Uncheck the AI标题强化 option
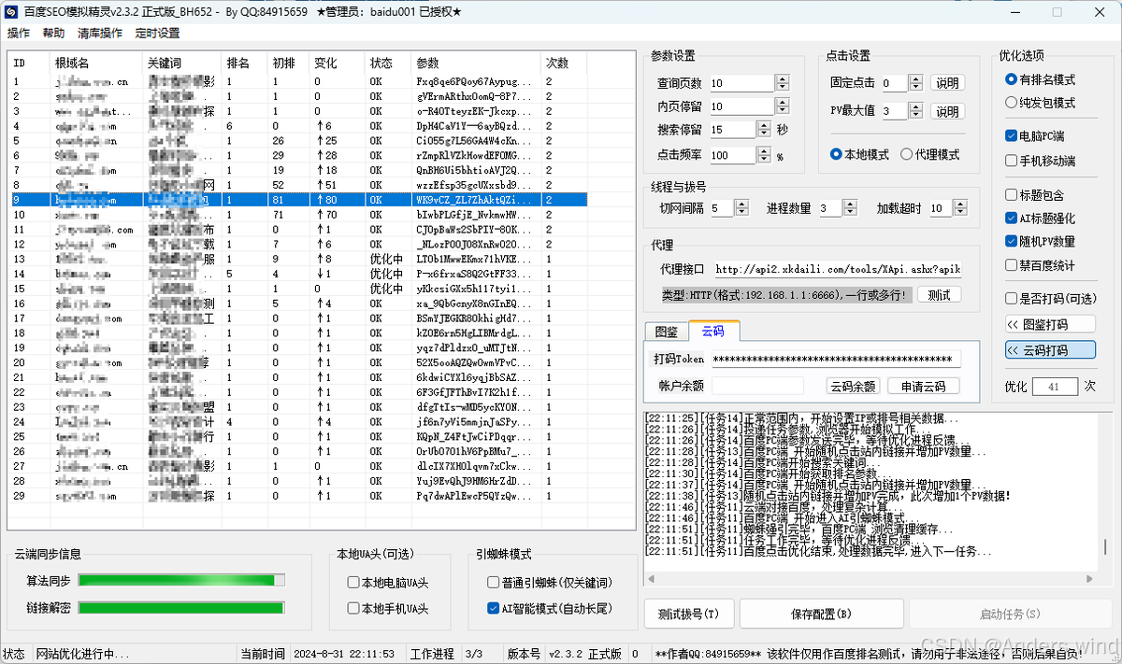The height and width of the screenshot is (664, 1122). (1011, 219)
